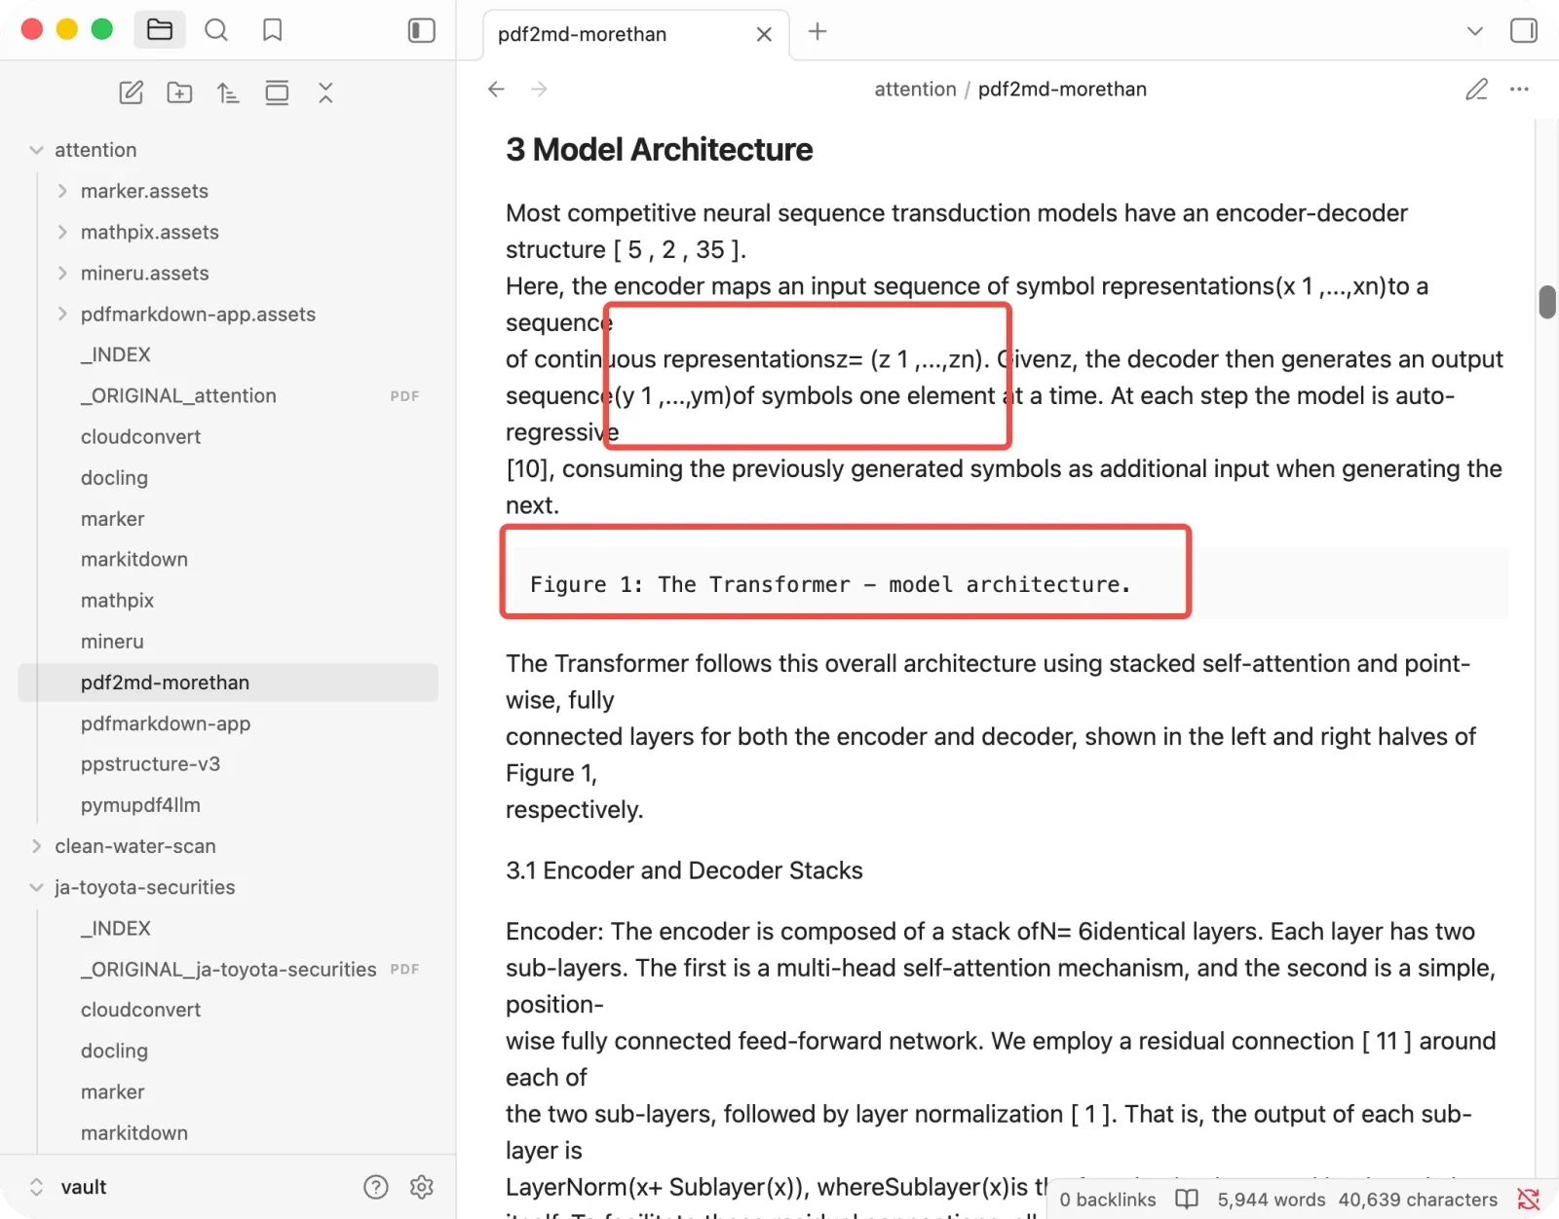1559x1219 pixels.
Task: Open the tab list dropdown chevron
Action: [x=1475, y=31]
